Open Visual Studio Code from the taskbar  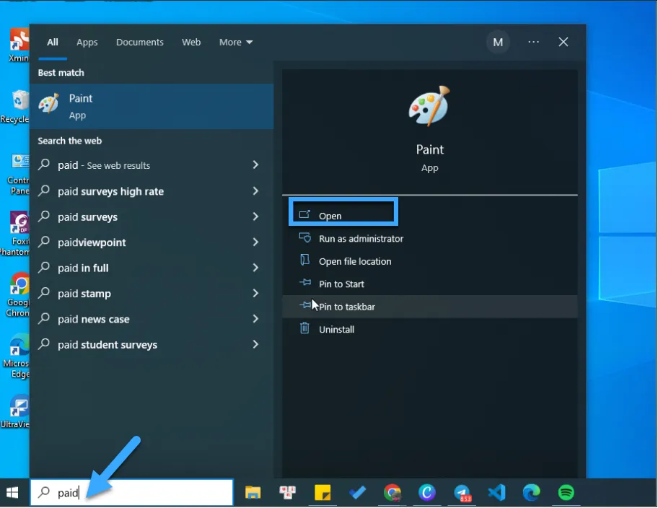497,492
